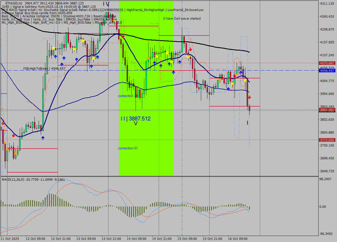
Task: Select the II | 3887.512 price label
Action: [x=136, y=119]
